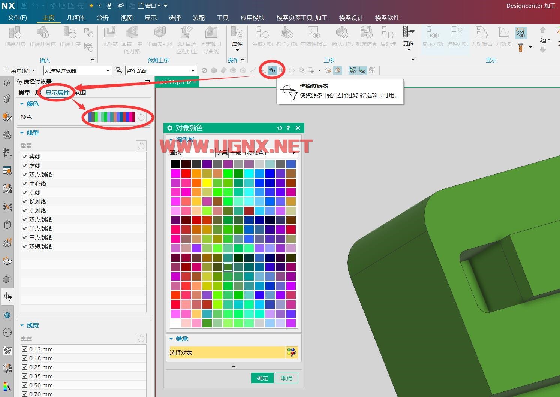This screenshot has height=397, width=560.
Task: Click the 选择过滤器 icon in selection toolbar
Action: tap(272, 70)
